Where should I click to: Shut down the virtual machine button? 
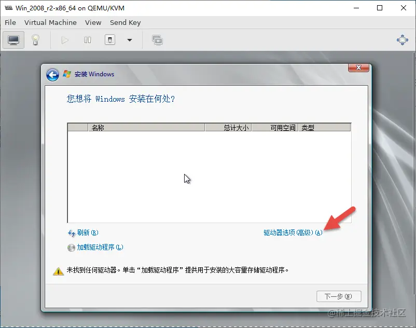[x=110, y=40]
